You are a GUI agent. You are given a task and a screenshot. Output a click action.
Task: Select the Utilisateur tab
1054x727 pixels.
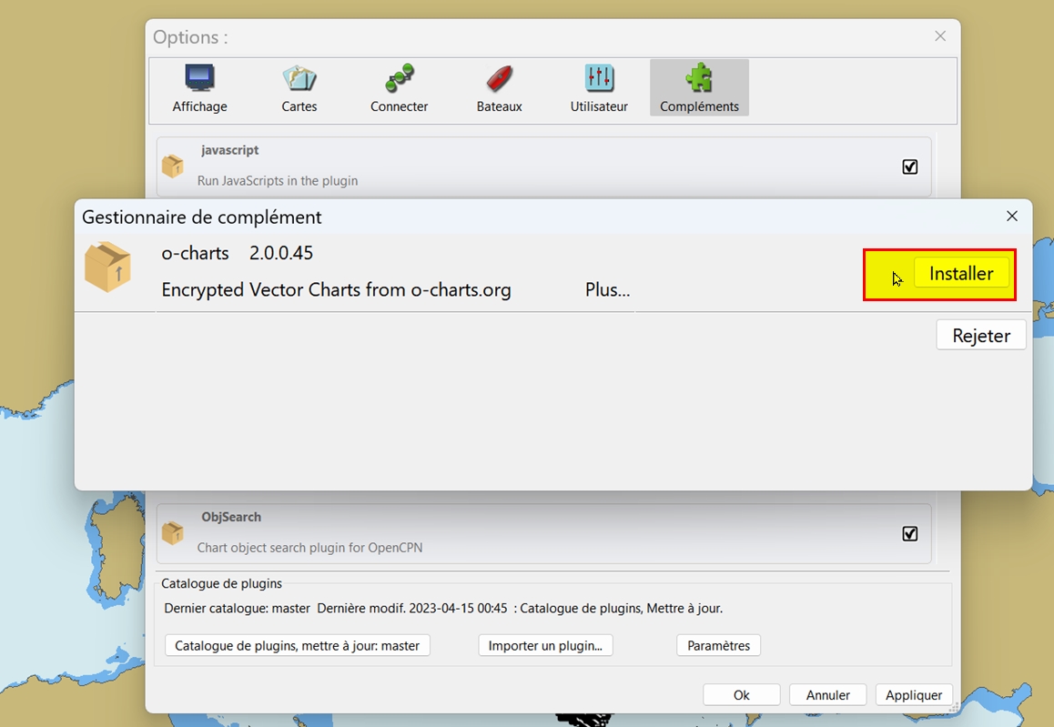[599, 88]
